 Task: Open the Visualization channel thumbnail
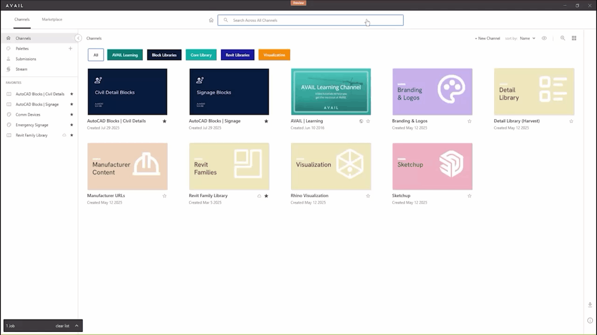point(331,166)
